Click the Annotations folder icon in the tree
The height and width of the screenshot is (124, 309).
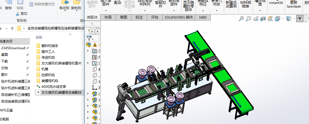95,63
